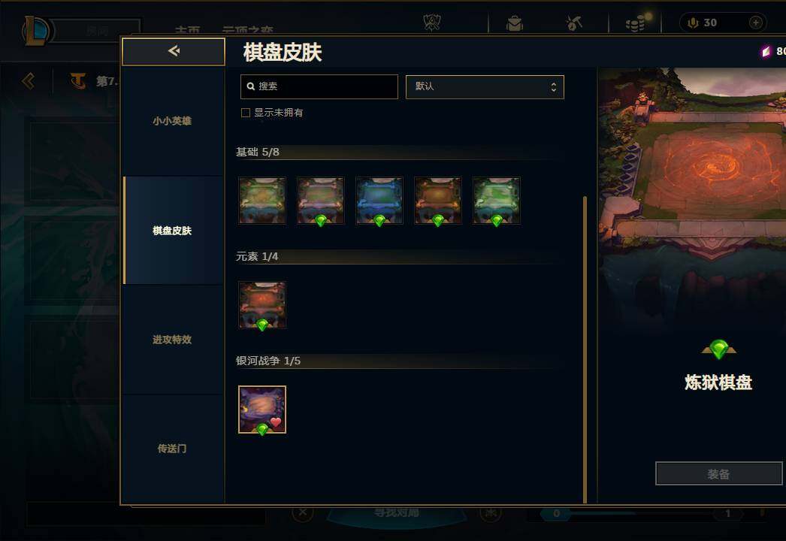Open the 默认 sort dropdown

(484, 86)
